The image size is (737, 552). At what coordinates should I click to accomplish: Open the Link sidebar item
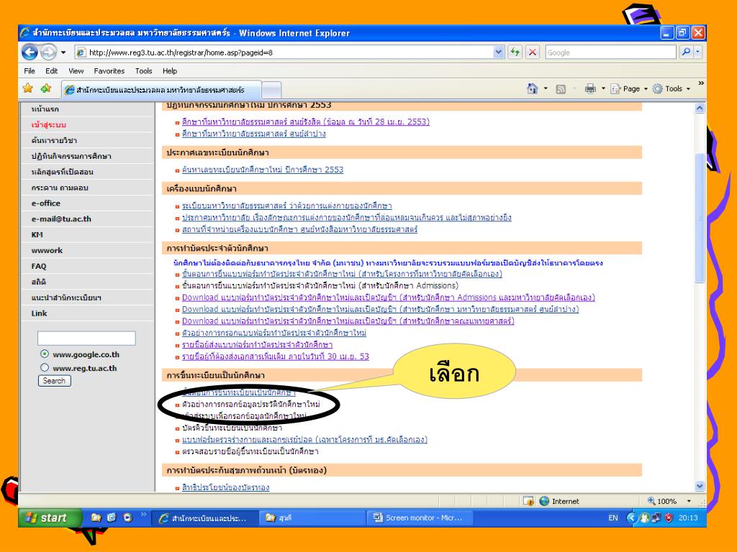tap(39, 313)
